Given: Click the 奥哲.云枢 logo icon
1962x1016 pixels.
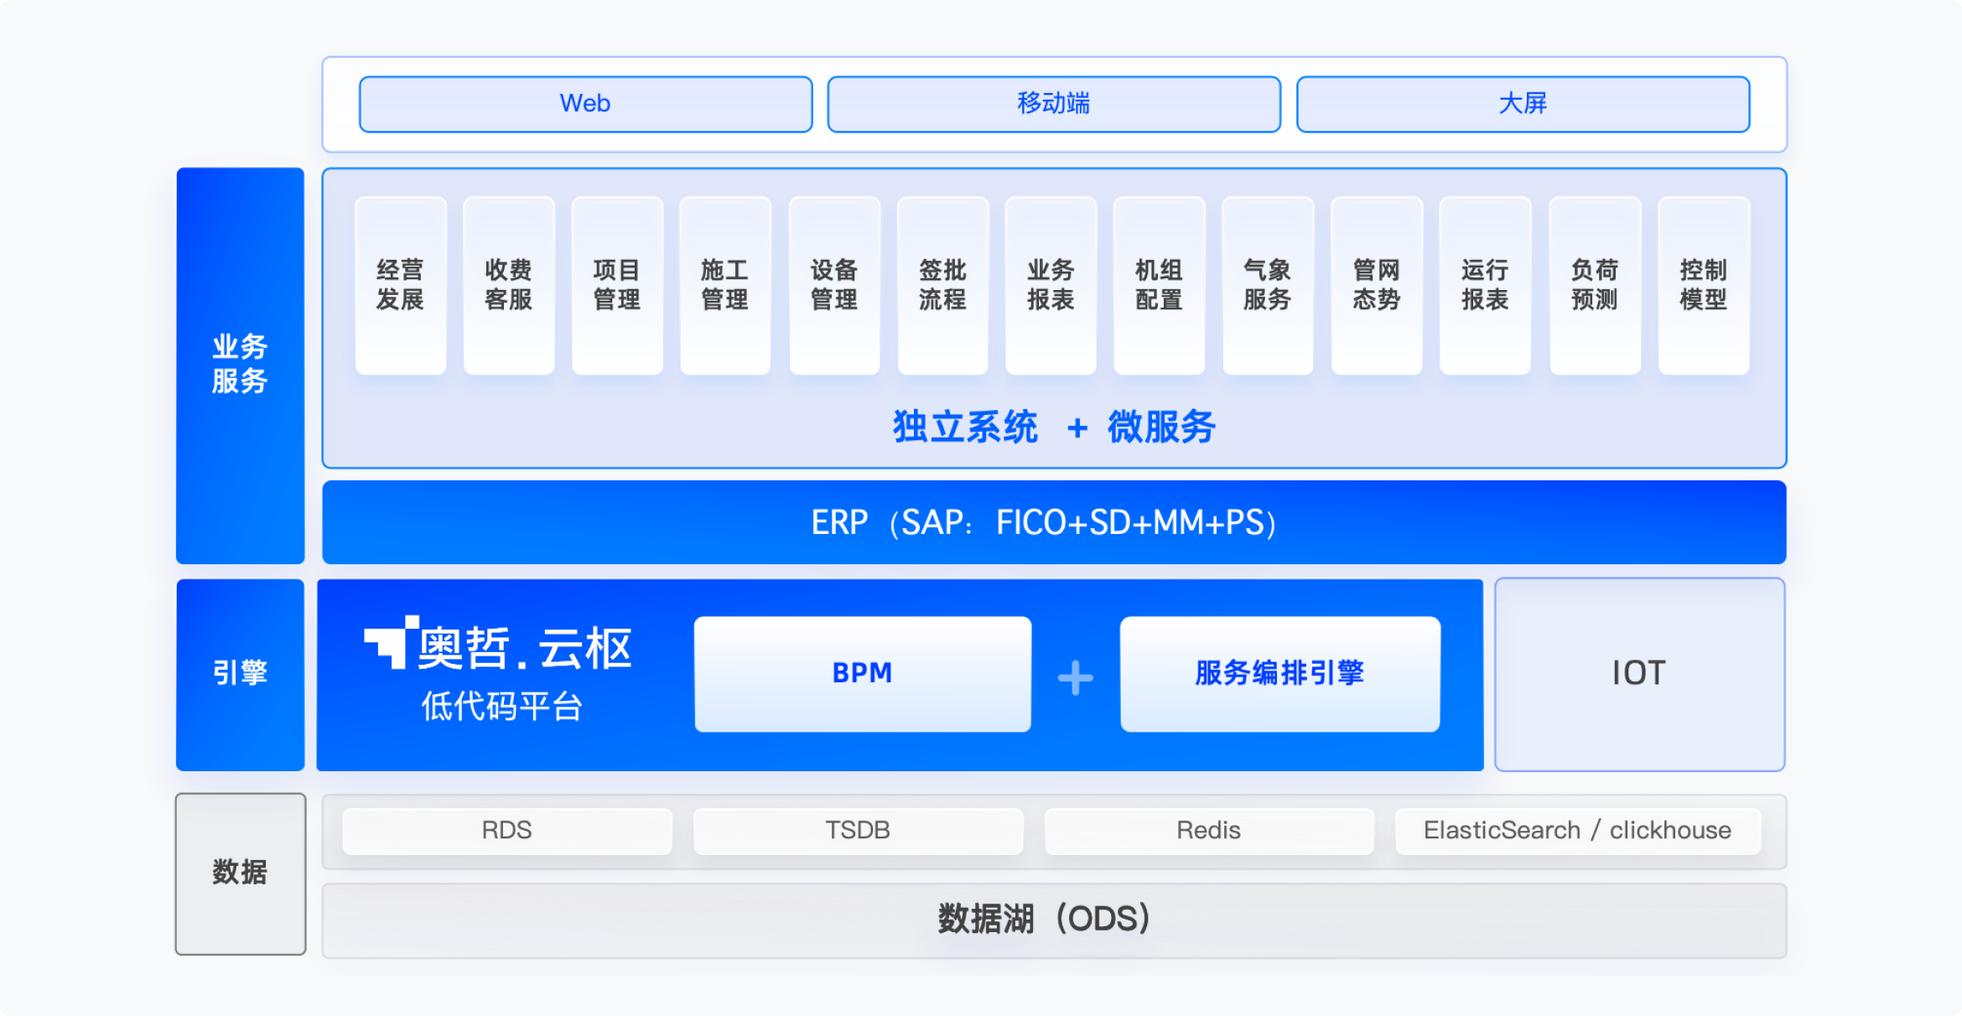Looking at the screenshot, I should 392,642.
